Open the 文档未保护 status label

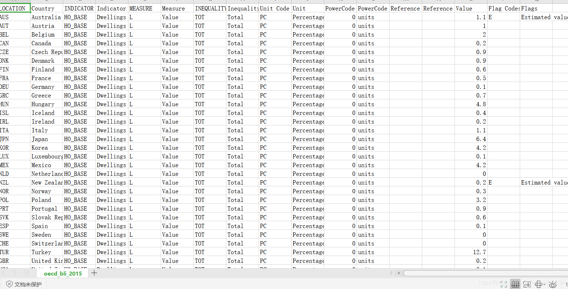[x=28, y=284]
